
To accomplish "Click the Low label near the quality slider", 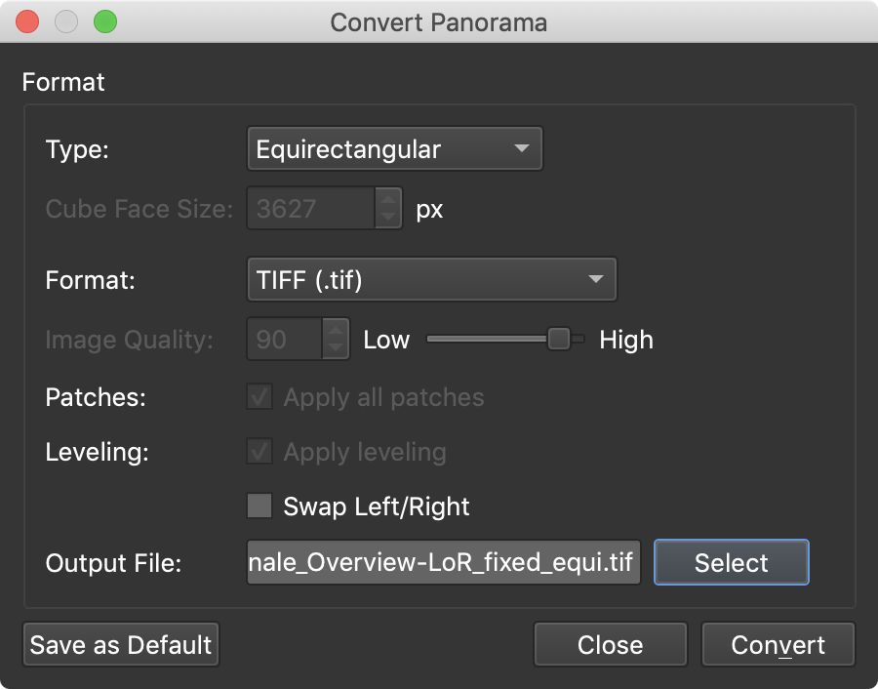I will (x=386, y=340).
